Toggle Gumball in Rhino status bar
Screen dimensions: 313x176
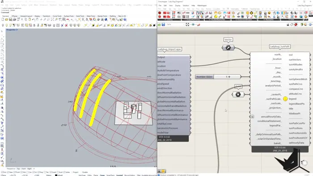click(x=119, y=175)
